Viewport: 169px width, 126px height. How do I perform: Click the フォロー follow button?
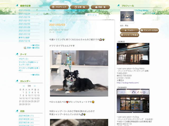coord(129,30)
